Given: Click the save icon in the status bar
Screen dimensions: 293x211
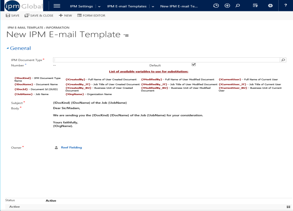Looking at the screenshot, I should [x=289, y=206].
